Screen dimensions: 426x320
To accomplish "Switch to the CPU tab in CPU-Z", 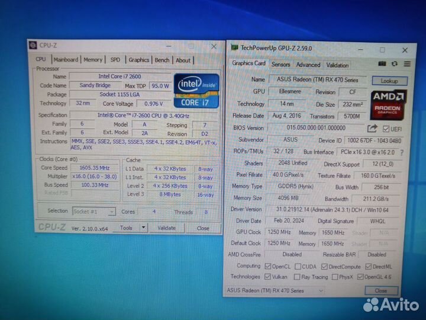I will click(x=41, y=59).
